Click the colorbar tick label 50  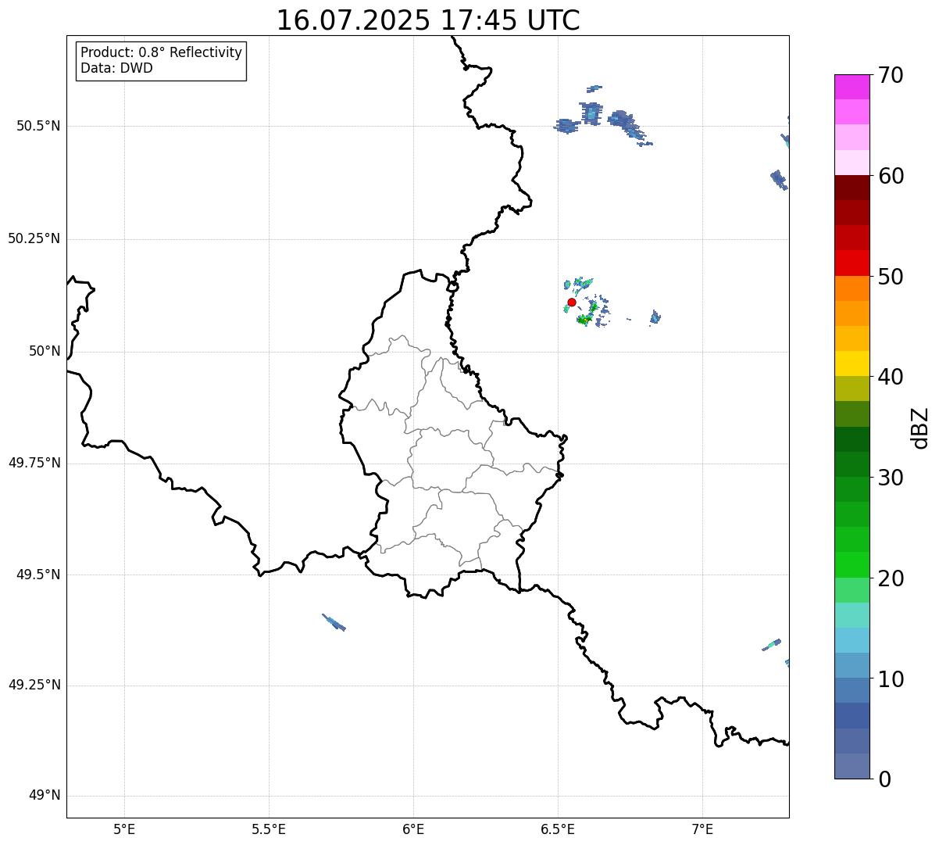pyautogui.click(x=891, y=277)
